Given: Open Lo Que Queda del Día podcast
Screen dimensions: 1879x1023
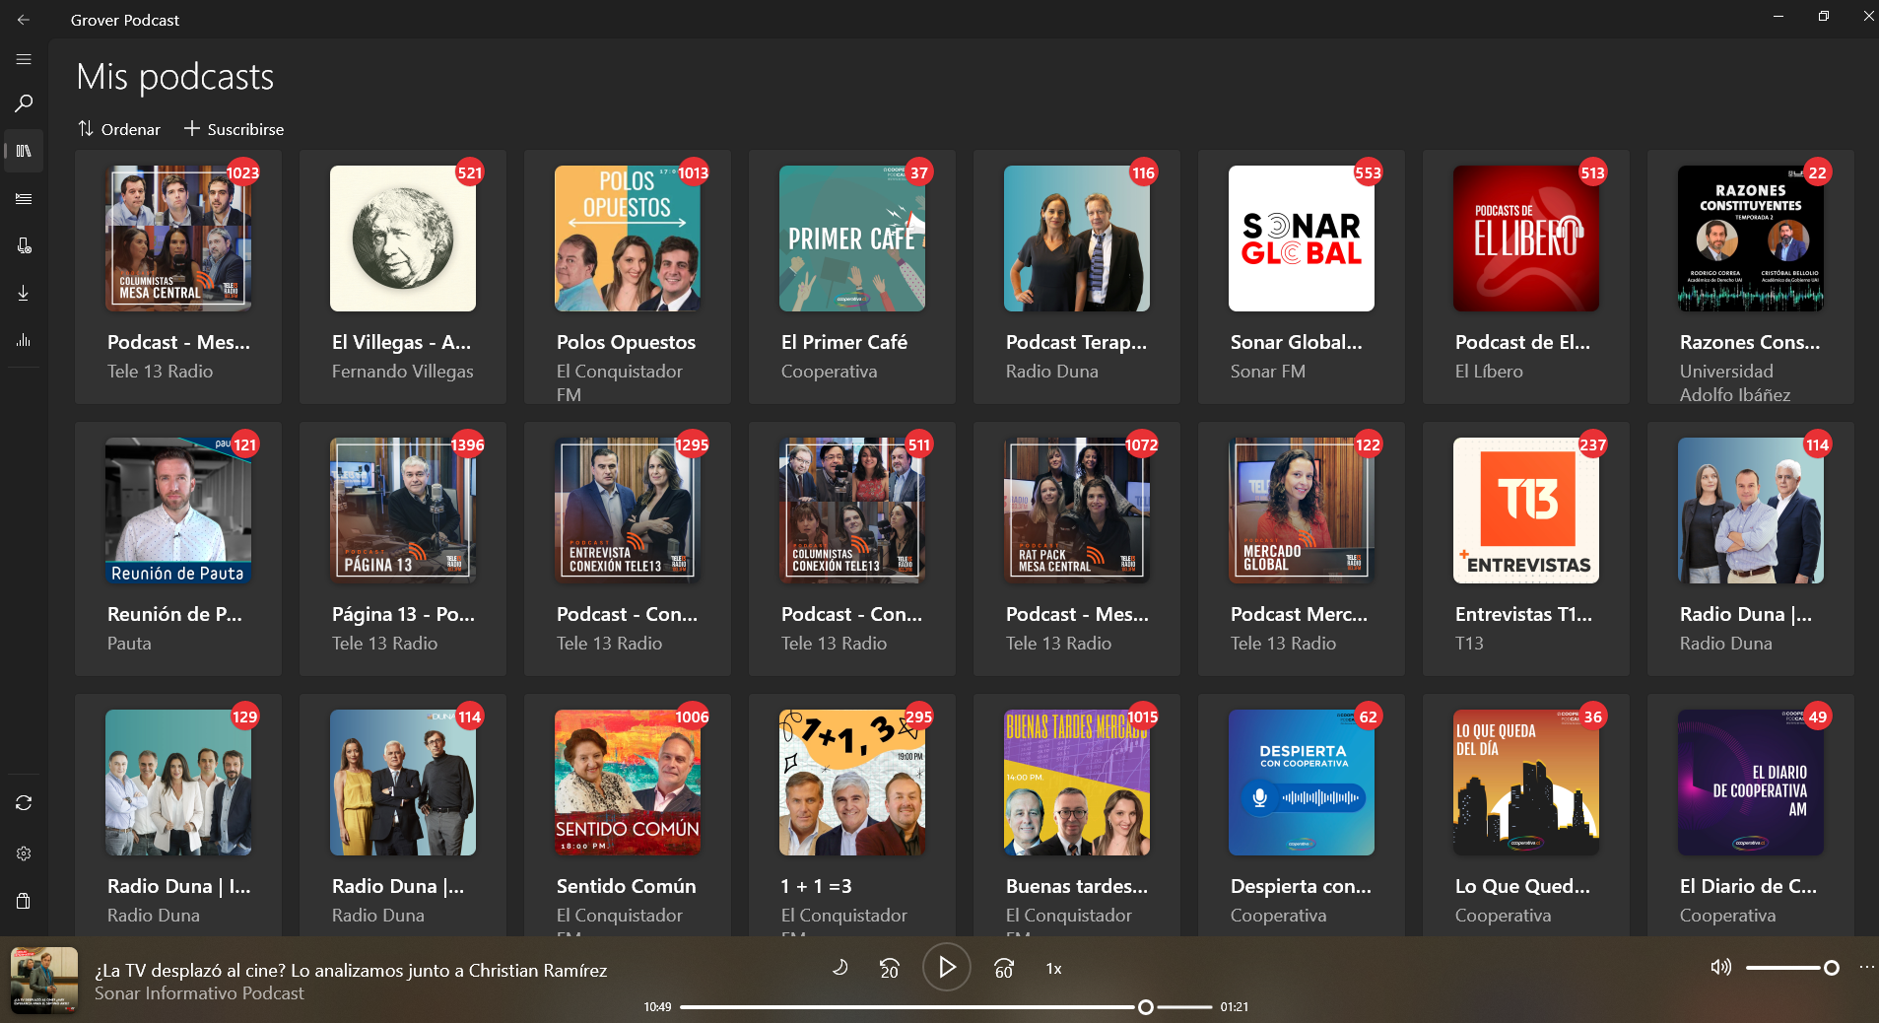Looking at the screenshot, I should 1526,815.
